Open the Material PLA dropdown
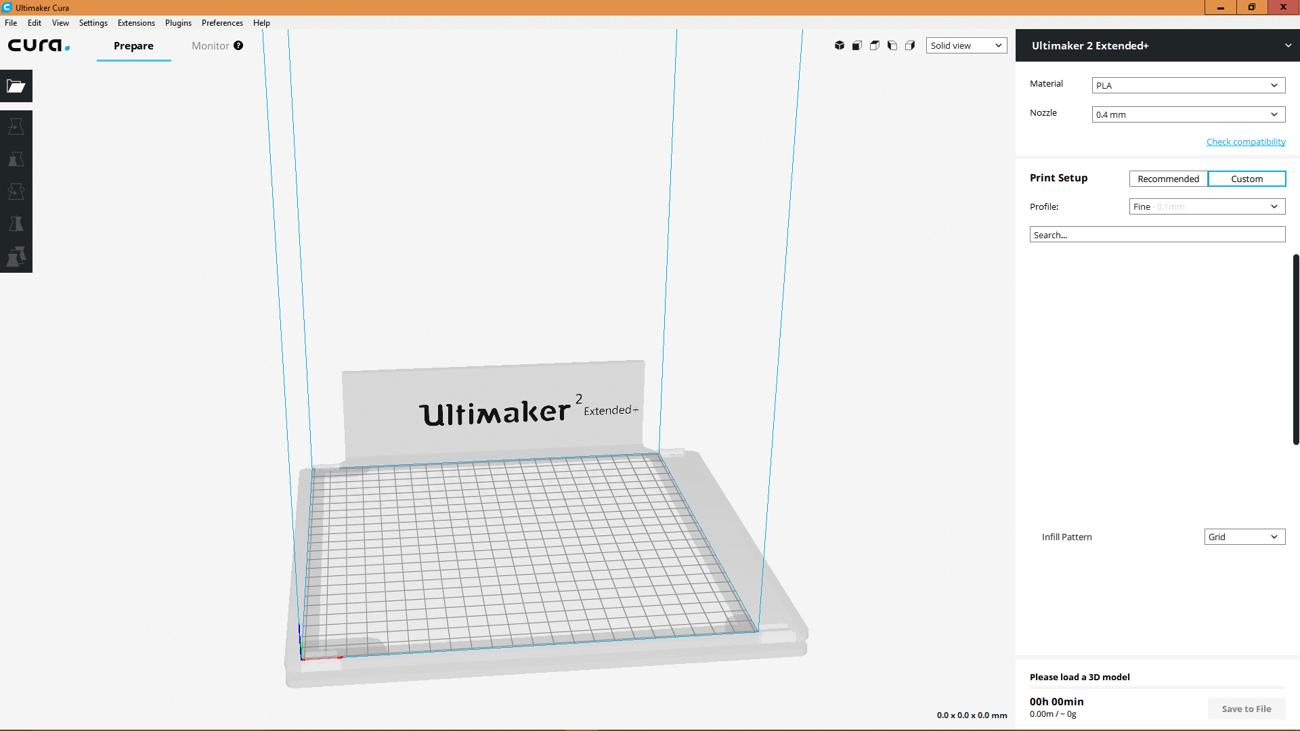This screenshot has width=1300, height=731. [x=1188, y=85]
